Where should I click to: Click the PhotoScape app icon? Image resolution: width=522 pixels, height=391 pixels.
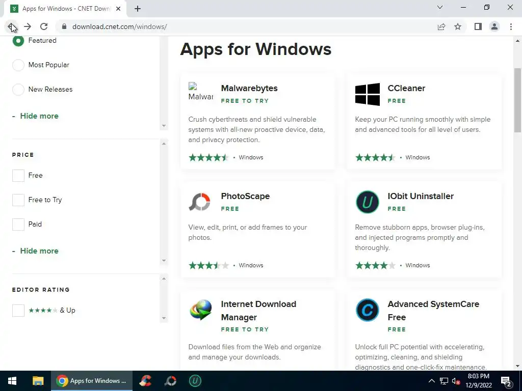click(x=199, y=202)
